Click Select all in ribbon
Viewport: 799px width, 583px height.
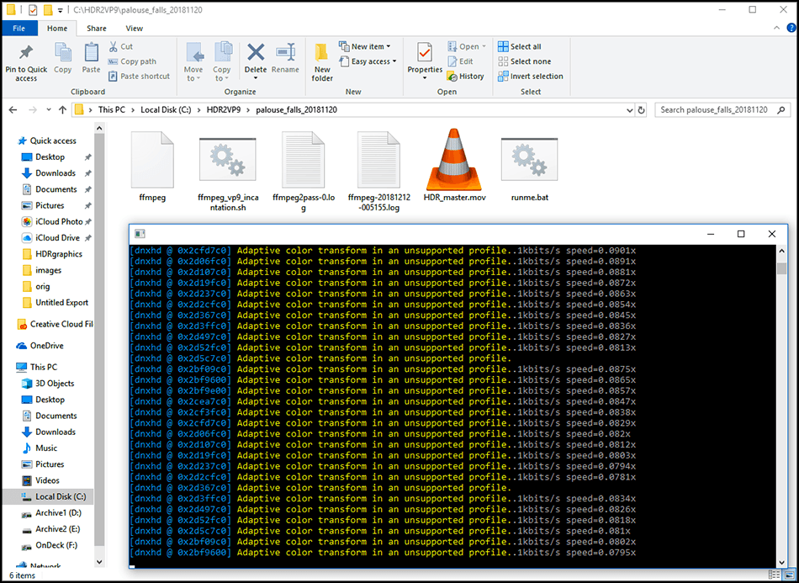point(520,46)
